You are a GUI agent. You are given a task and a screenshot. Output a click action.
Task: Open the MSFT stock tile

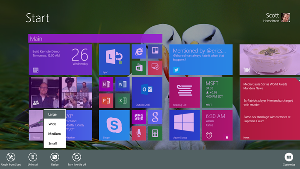coord(217,92)
